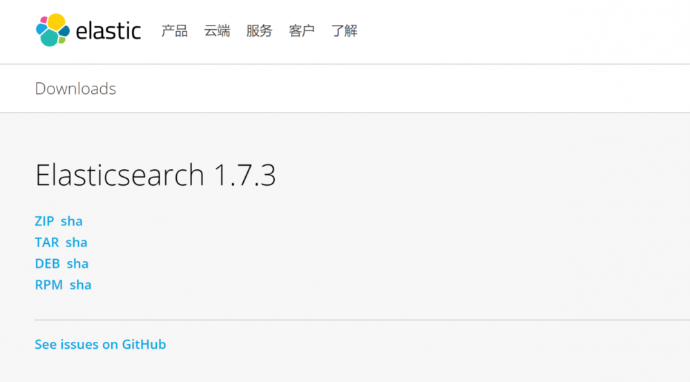Open See issues on GitHub link
Viewport: 690px width, 382px height.
[x=100, y=345]
